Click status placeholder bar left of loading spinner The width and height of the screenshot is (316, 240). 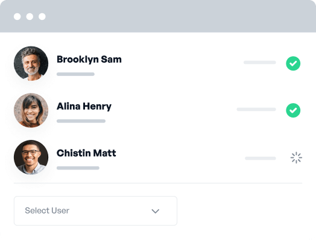[x=261, y=159]
